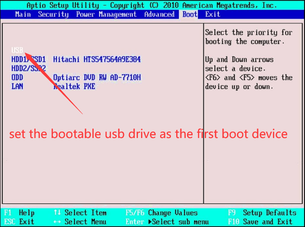Viewport: 305px width, 227px height.
Task: Select the ODD boot device
Action: point(17,78)
